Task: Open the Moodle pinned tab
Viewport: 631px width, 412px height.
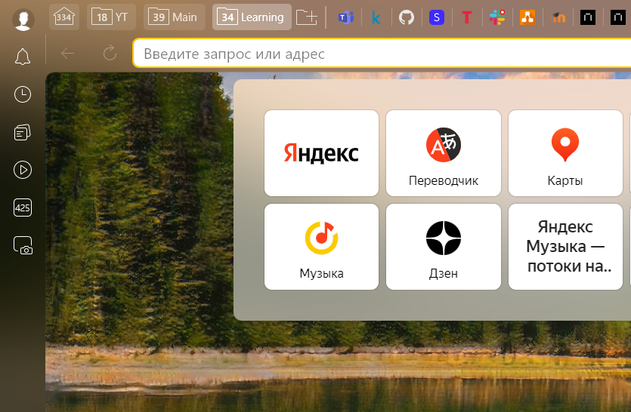Action: point(558,17)
